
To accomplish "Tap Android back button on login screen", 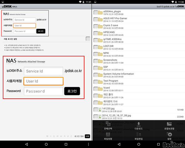I will 27,144.
